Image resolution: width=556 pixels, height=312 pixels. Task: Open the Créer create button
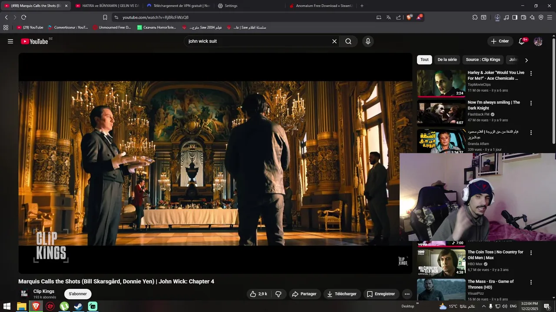tap(500, 41)
